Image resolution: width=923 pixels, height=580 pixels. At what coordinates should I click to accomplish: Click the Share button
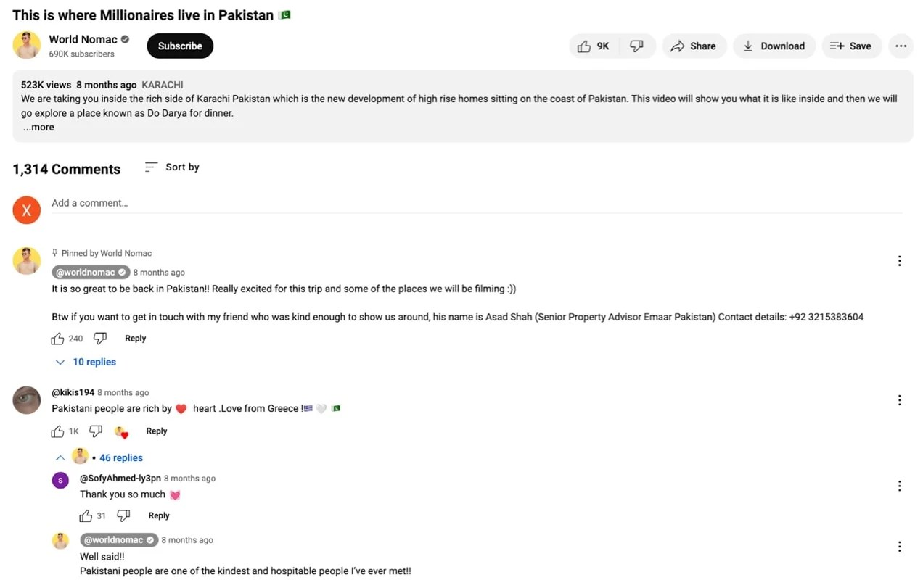(693, 46)
